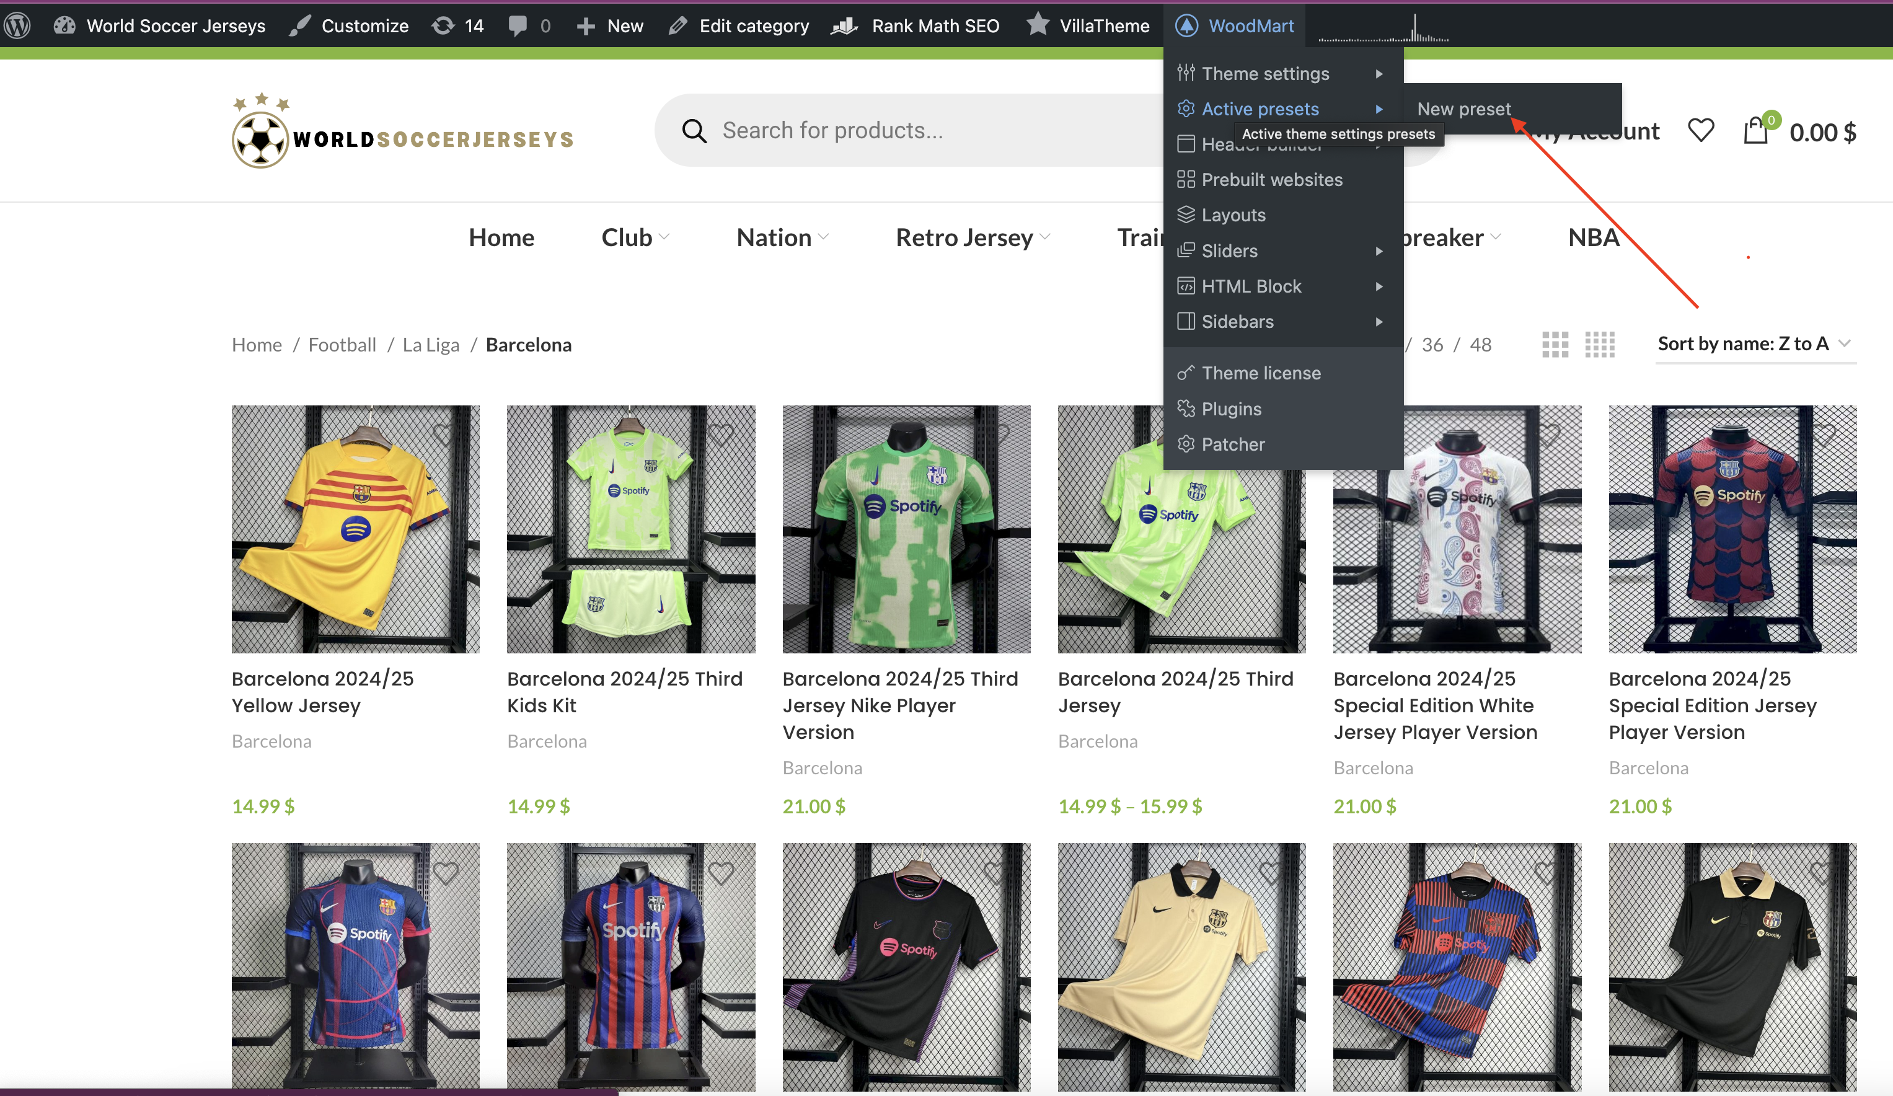Open the comments bubble icon
The height and width of the screenshot is (1096, 1893).
point(518,25)
